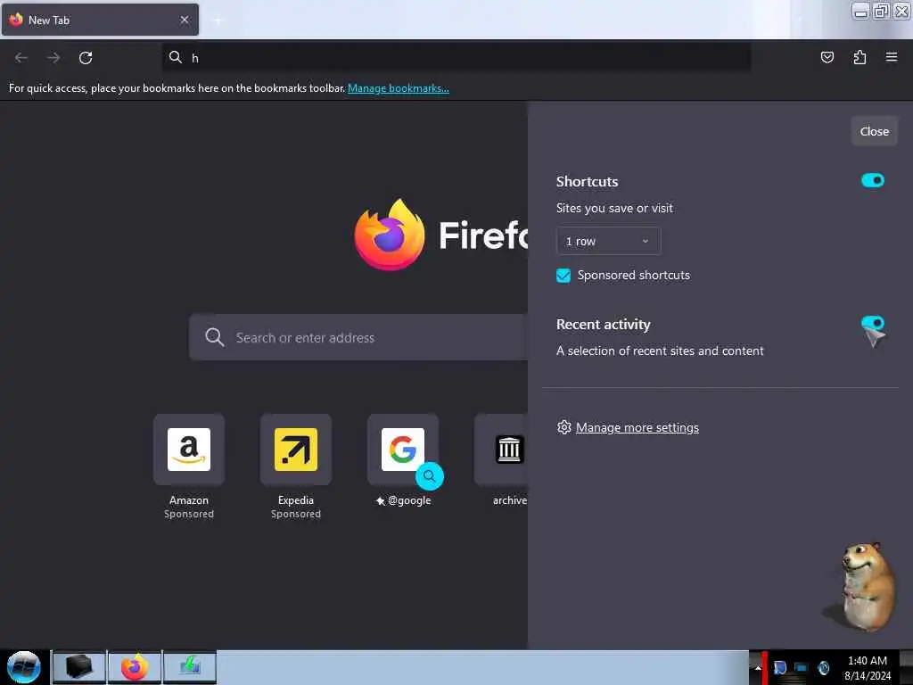This screenshot has width=913, height=685.
Task: Open the Save to Pocket icon
Action: 827,57
